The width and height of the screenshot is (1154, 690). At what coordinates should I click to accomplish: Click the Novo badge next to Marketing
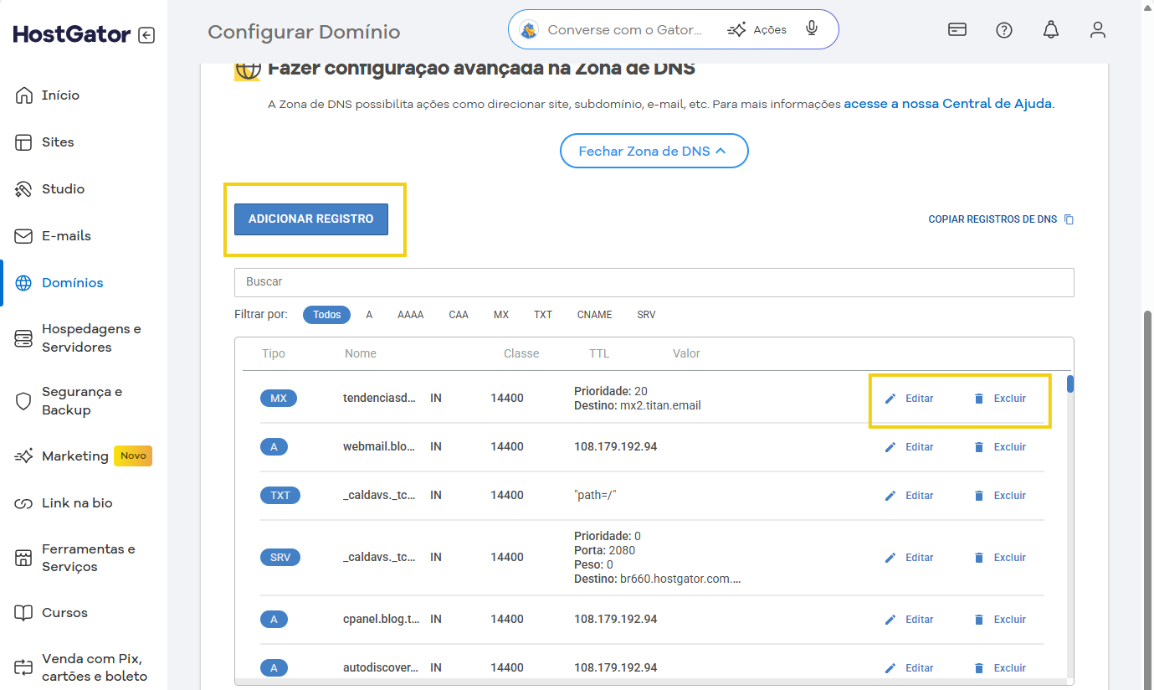(133, 456)
